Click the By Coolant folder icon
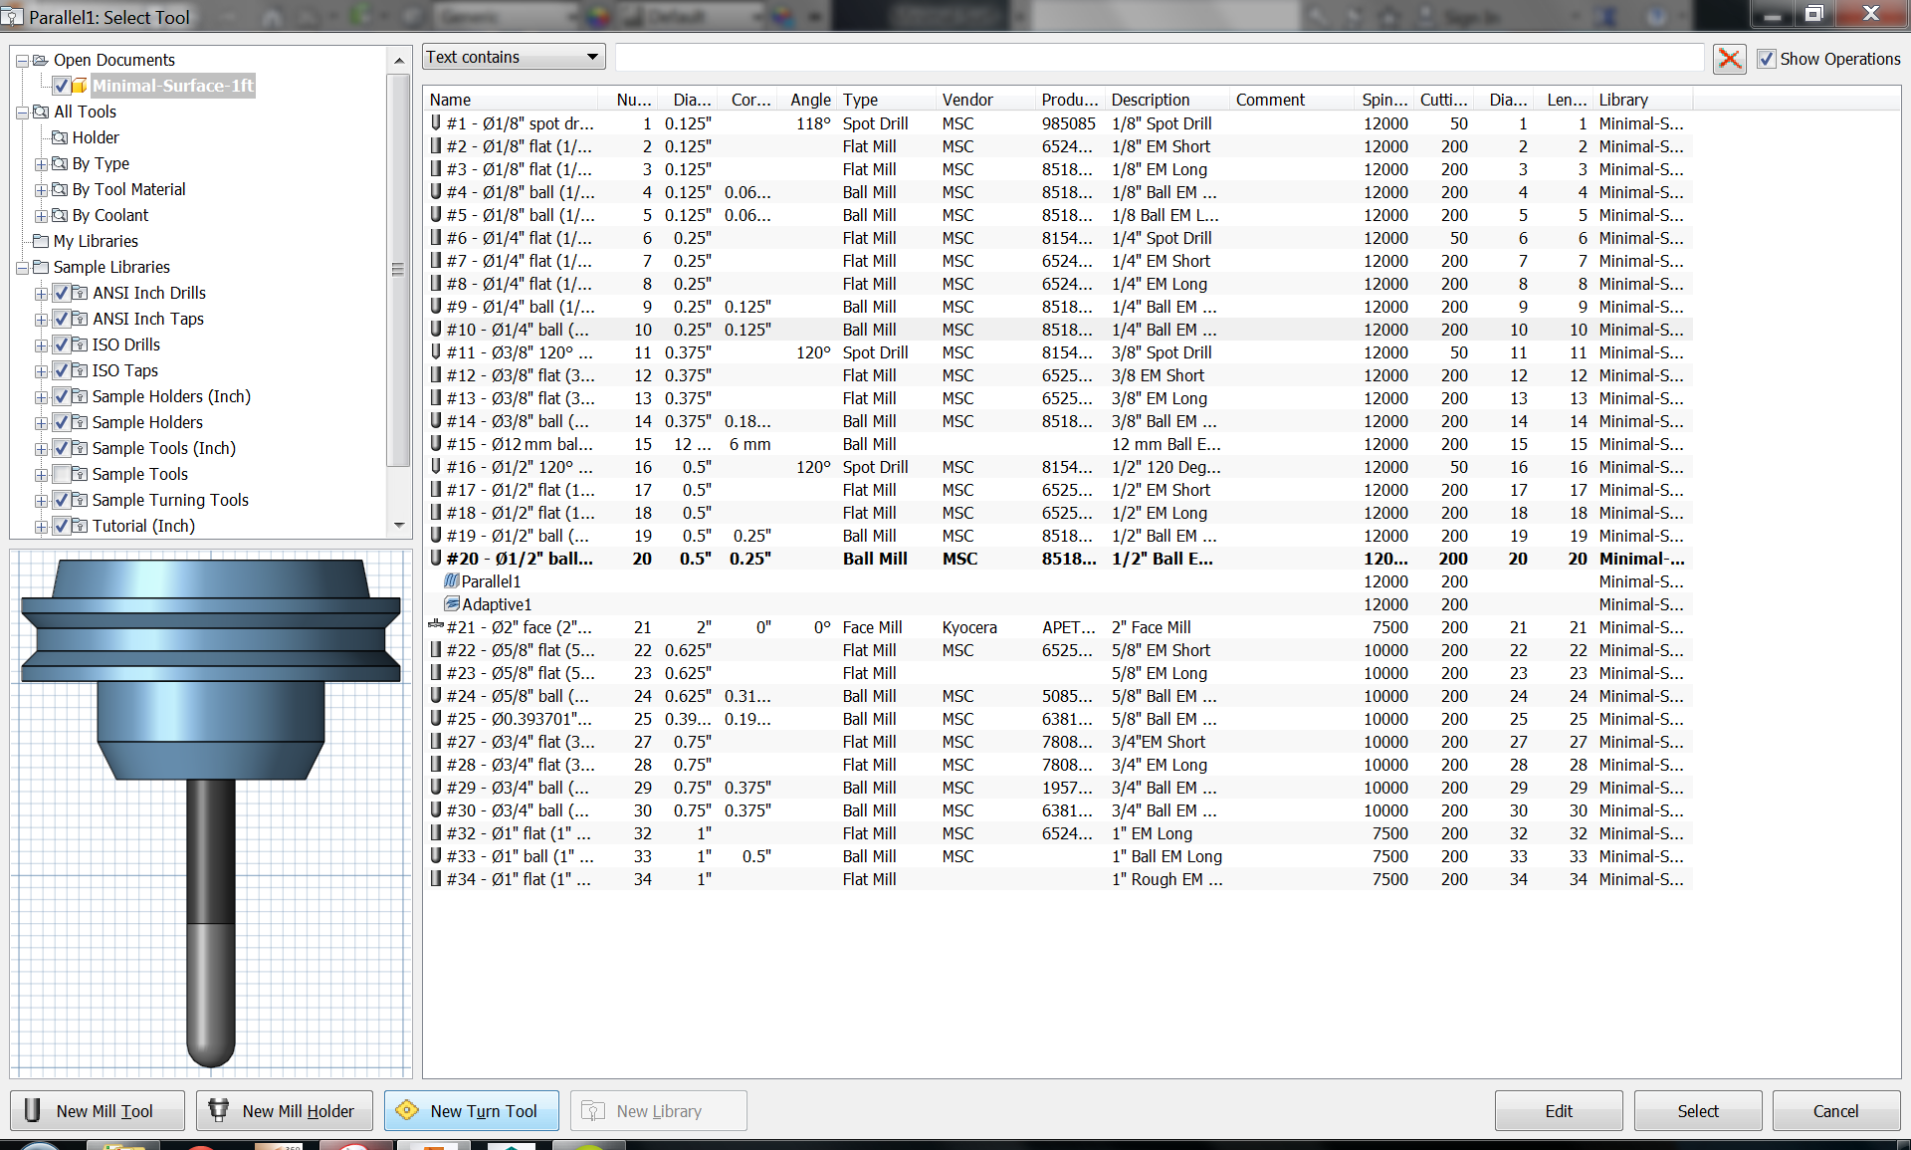 point(60,215)
